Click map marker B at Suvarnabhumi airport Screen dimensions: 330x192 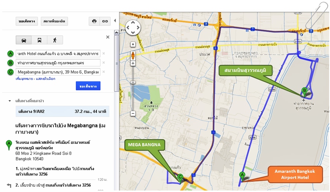pos(304,92)
